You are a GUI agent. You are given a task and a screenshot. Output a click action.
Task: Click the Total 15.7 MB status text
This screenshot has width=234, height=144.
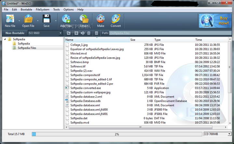(x=16, y=134)
